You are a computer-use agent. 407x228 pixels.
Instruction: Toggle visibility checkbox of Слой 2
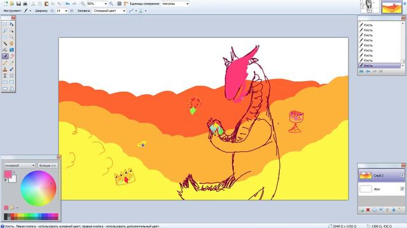pos(403,175)
